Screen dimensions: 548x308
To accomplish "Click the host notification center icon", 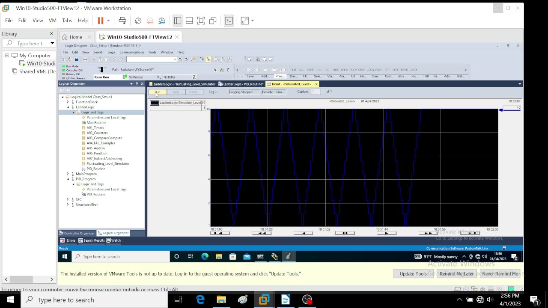I will (x=534, y=300).
